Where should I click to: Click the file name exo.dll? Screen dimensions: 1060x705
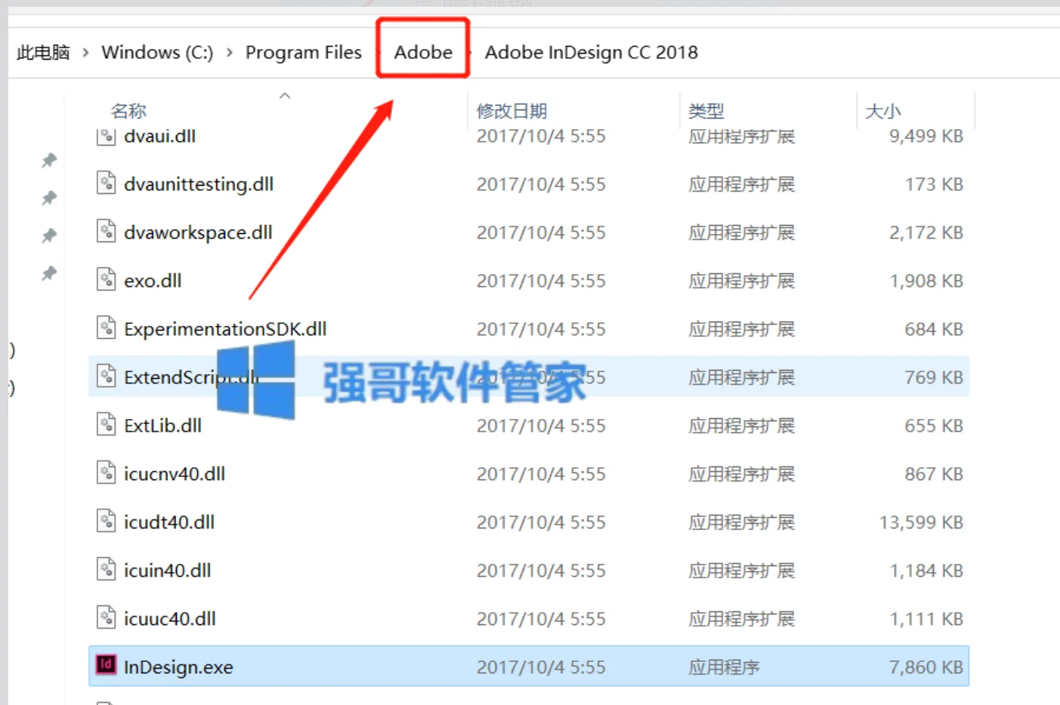pyautogui.click(x=153, y=281)
